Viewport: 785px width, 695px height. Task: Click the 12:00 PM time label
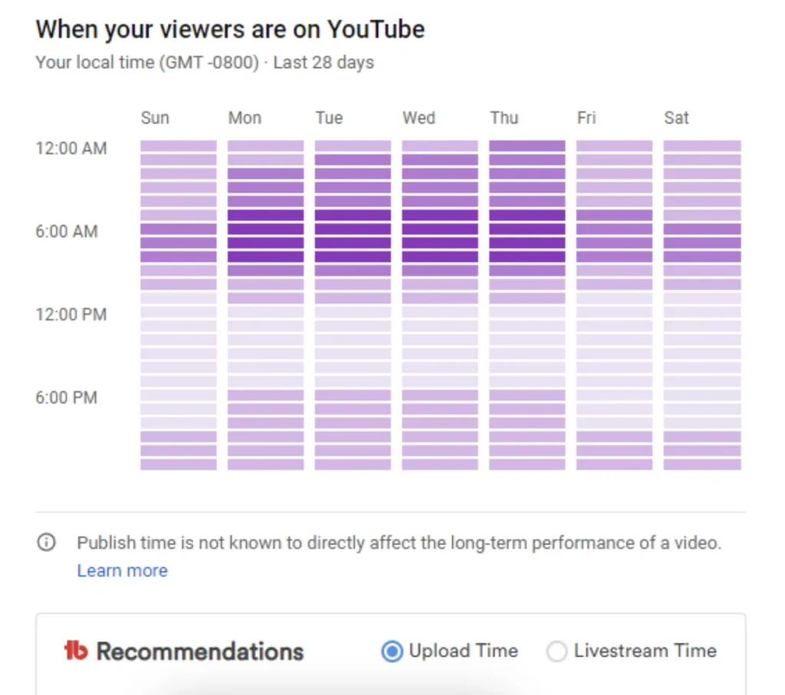point(71,314)
